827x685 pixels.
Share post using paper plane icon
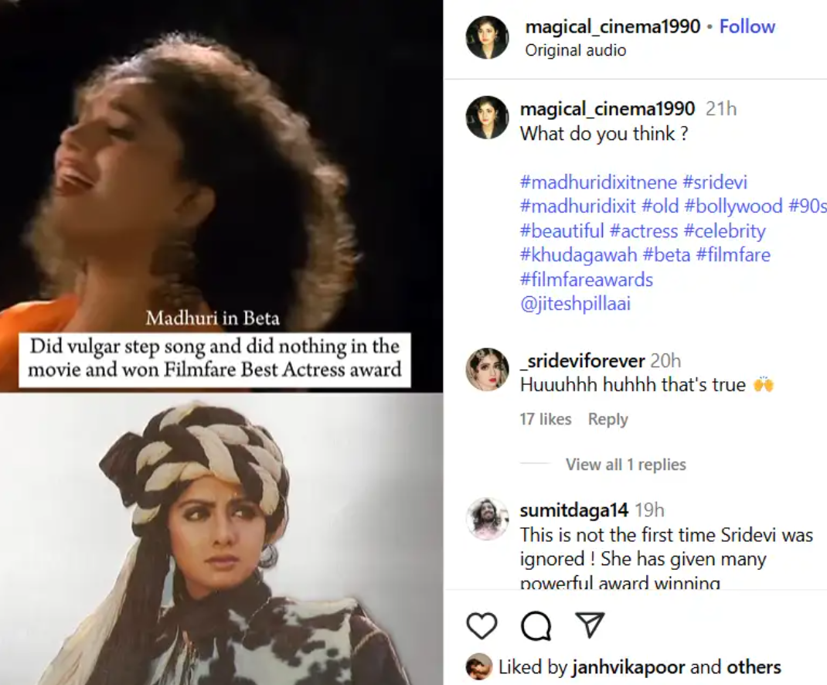coord(589,625)
